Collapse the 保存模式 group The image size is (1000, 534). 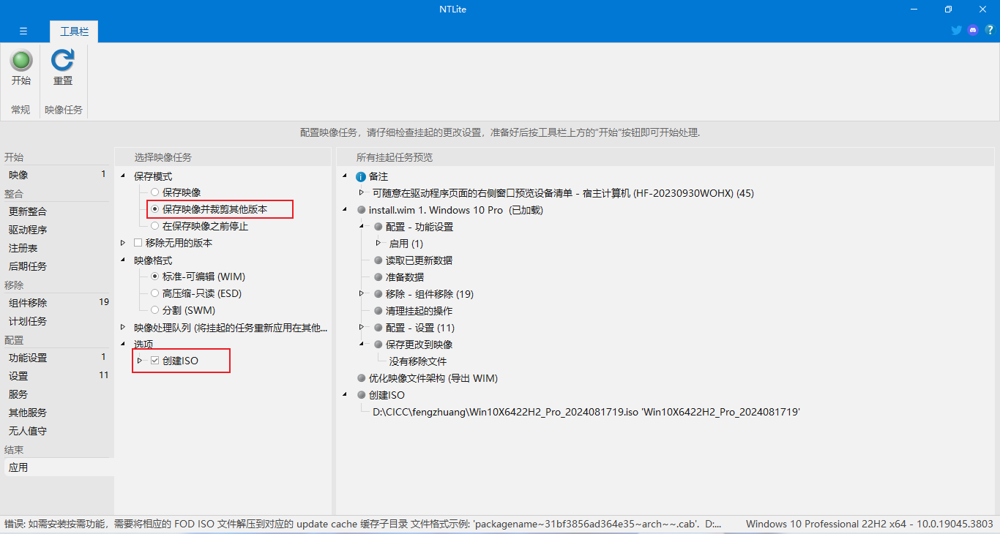pos(123,176)
